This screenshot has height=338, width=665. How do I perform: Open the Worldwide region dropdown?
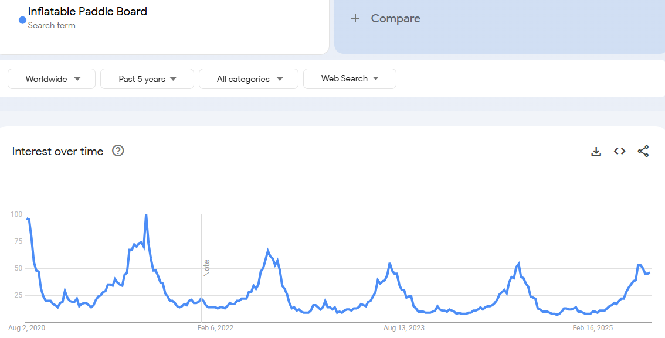click(x=52, y=79)
